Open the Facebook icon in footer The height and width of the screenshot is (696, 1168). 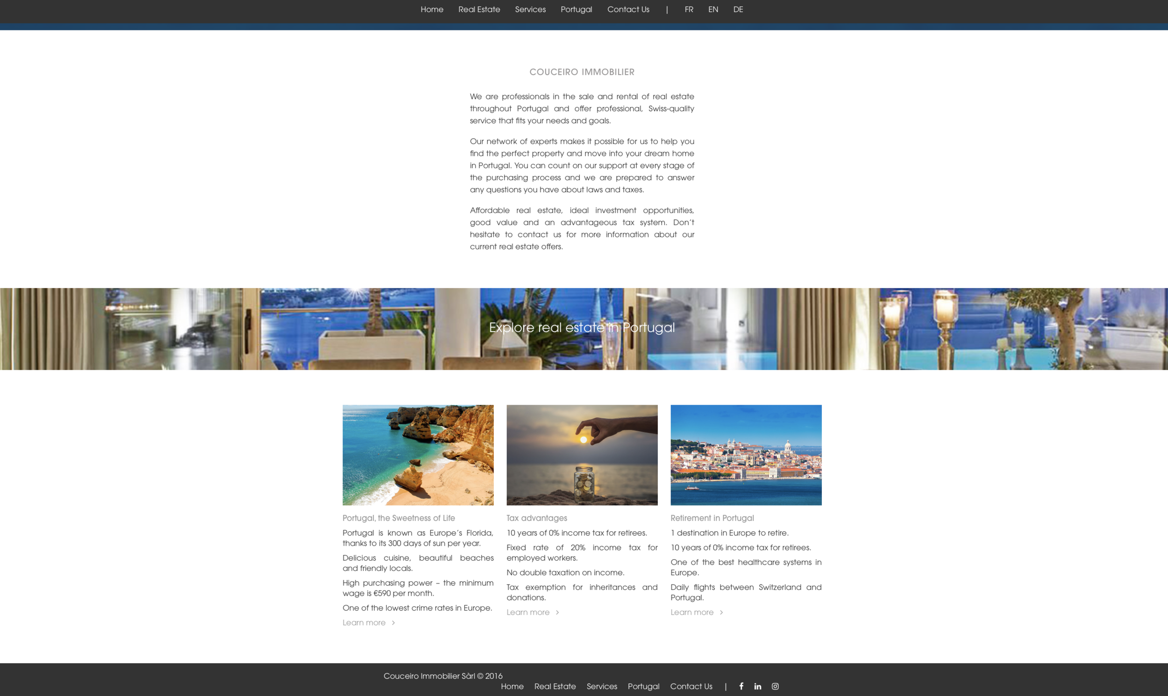coord(741,686)
